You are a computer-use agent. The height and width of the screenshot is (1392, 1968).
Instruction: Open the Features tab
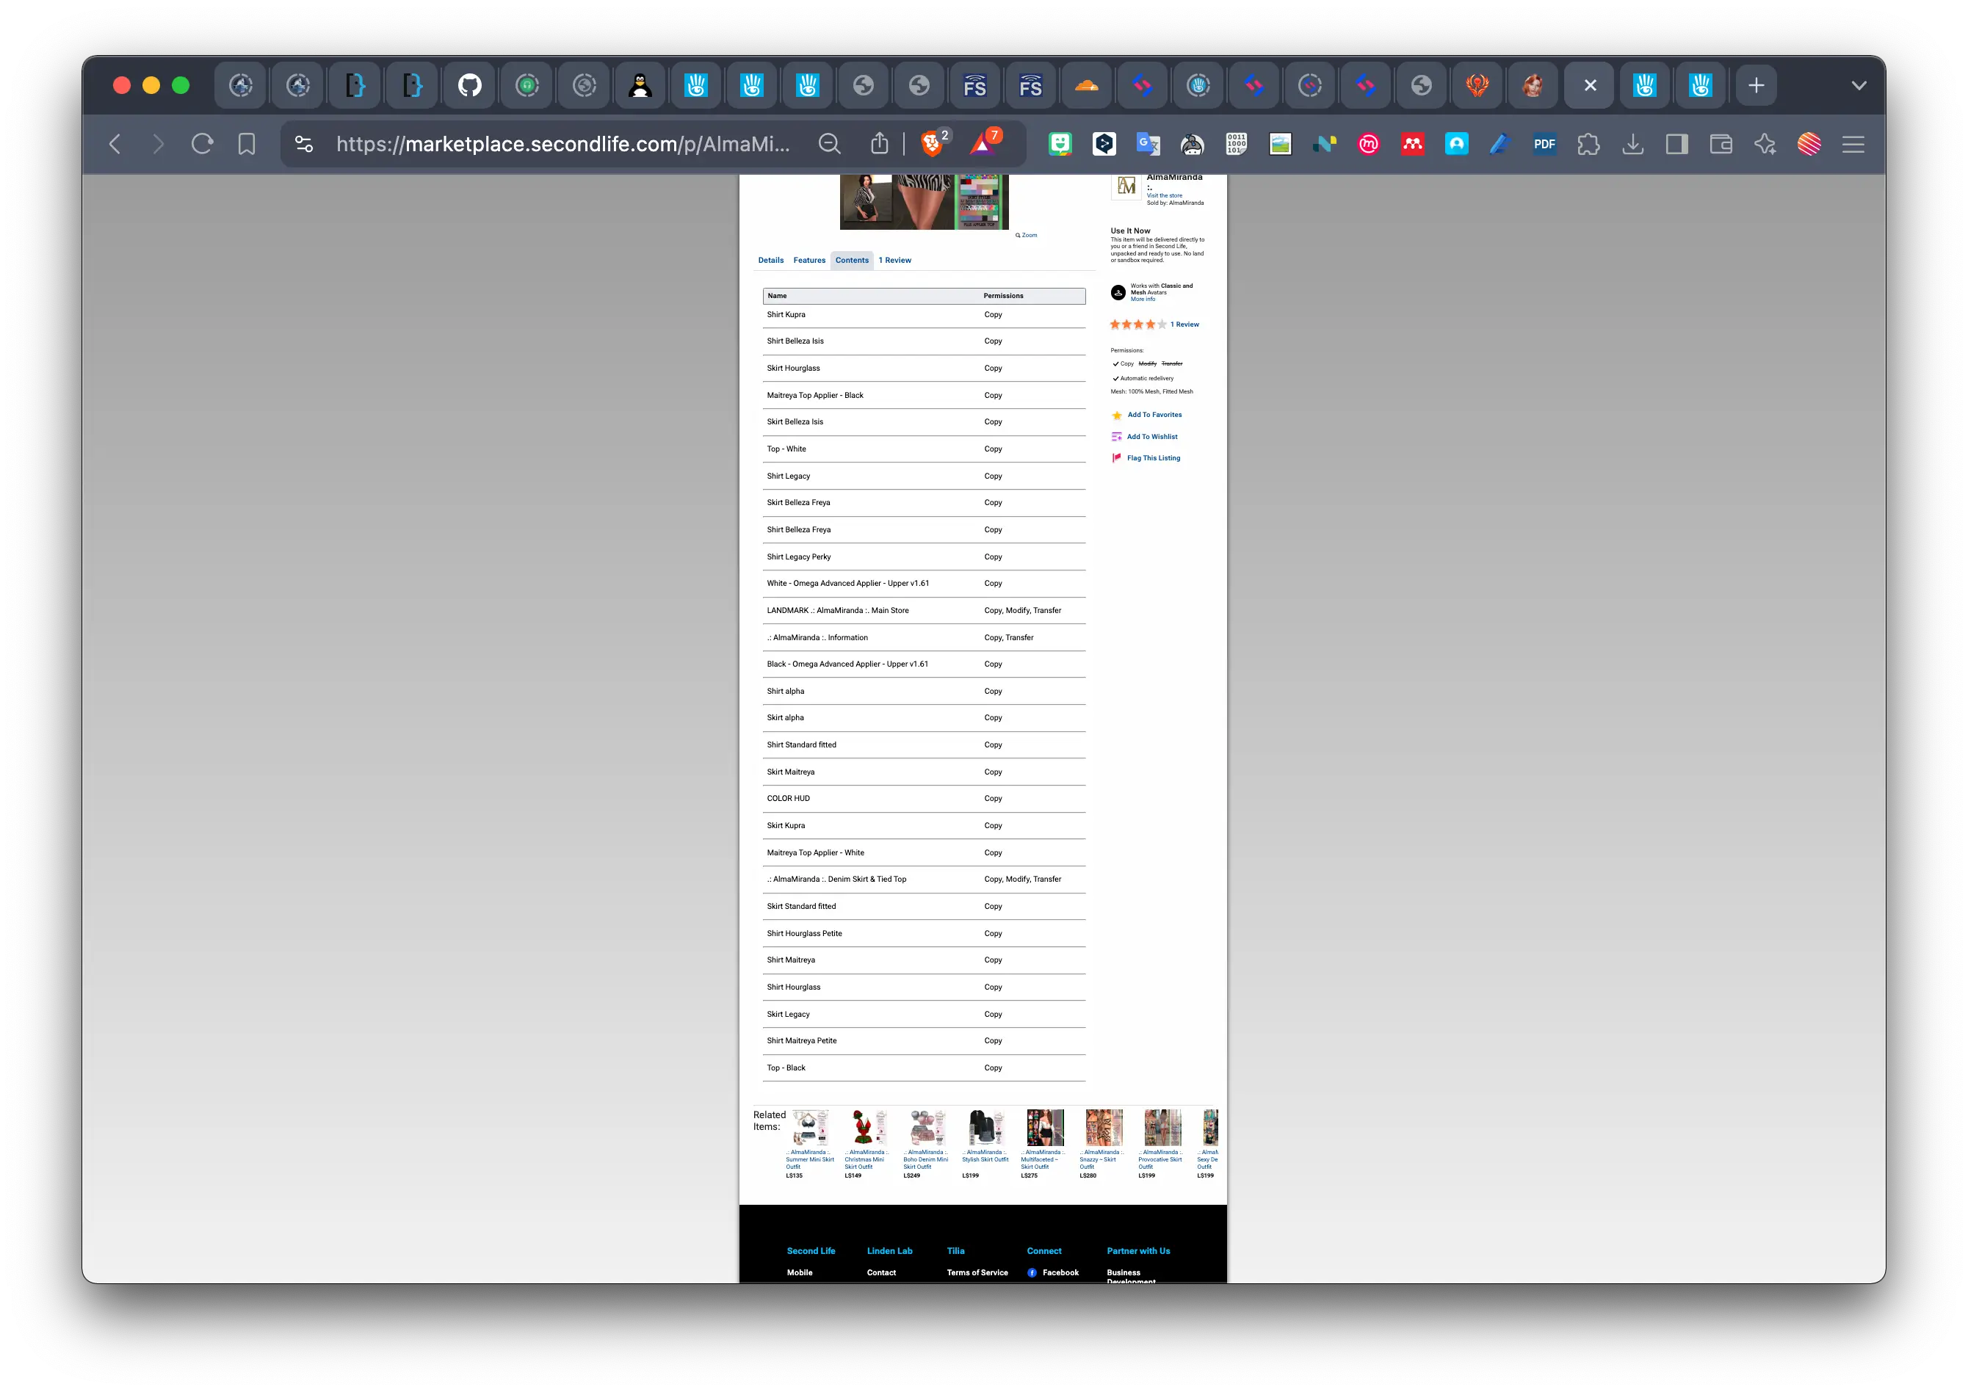(809, 260)
